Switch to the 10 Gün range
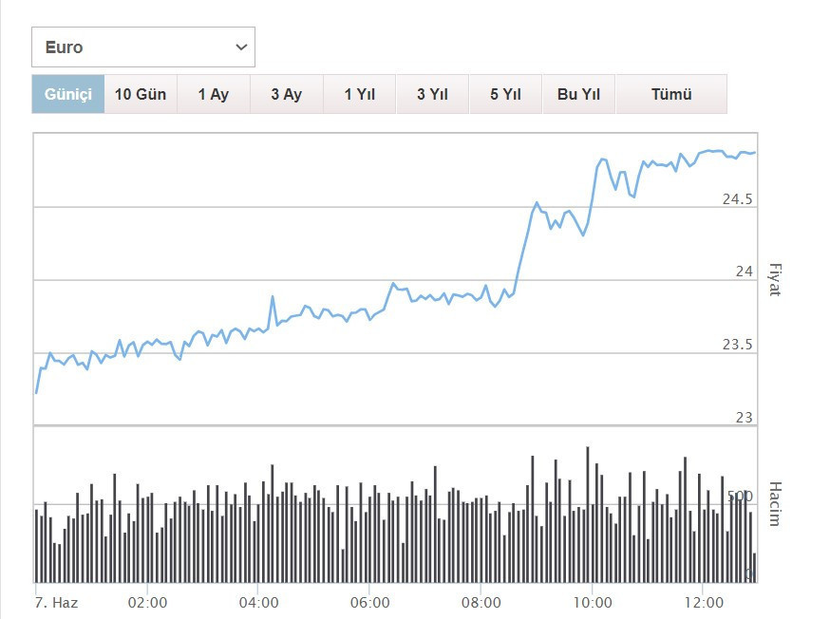This screenshot has width=830, height=619. point(141,94)
